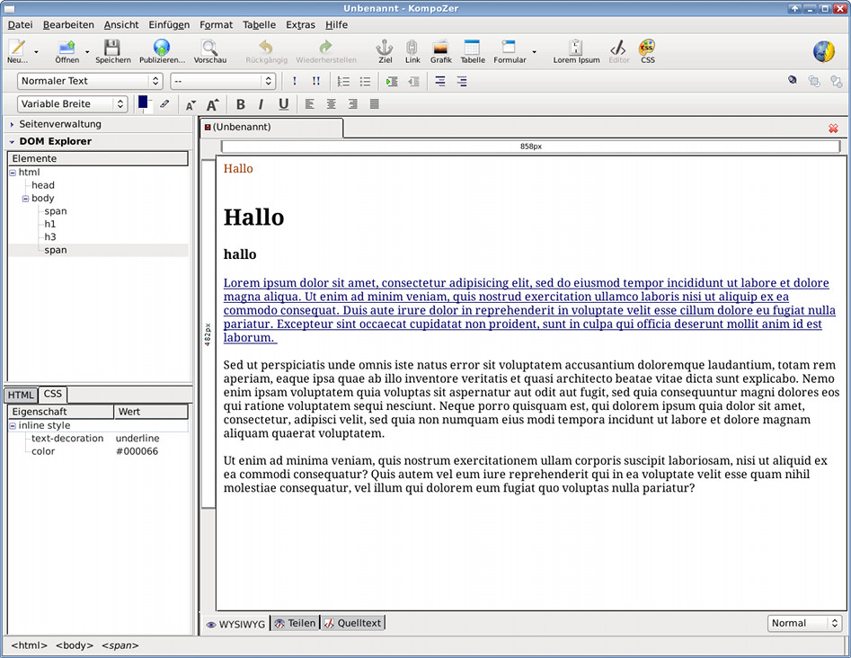Insert an image with the Grafik icon
This screenshot has width=851, height=658.
click(440, 49)
